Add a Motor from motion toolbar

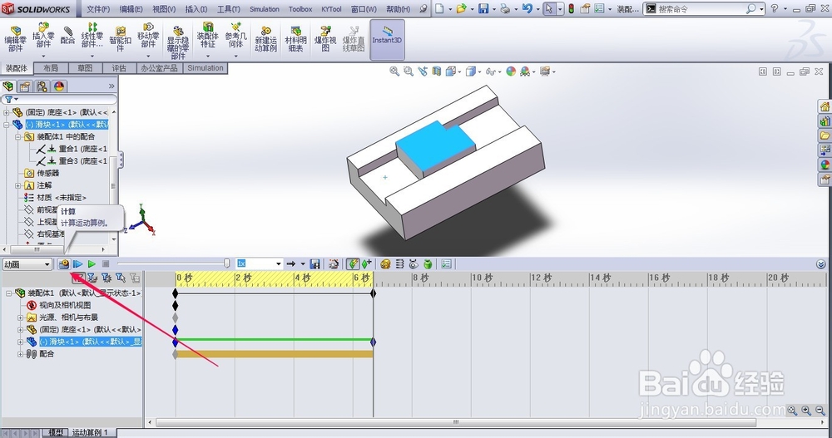pyautogui.click(x=386, y=263)
